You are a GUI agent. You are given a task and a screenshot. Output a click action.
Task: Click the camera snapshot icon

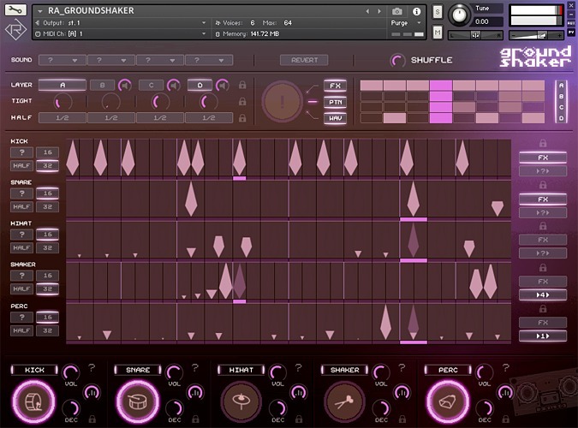pyautogui.click(x=398, y=11)
